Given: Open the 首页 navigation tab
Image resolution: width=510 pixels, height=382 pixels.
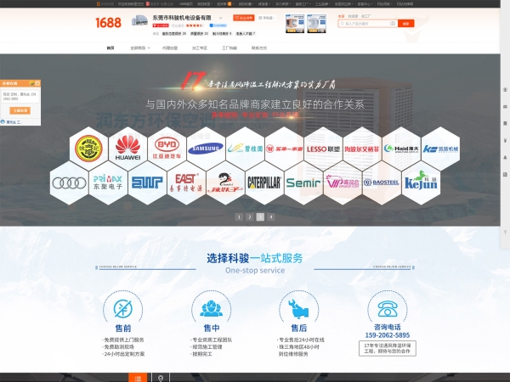Looking at the screenshot, I should pyautogui.click(x=110, y=48).
